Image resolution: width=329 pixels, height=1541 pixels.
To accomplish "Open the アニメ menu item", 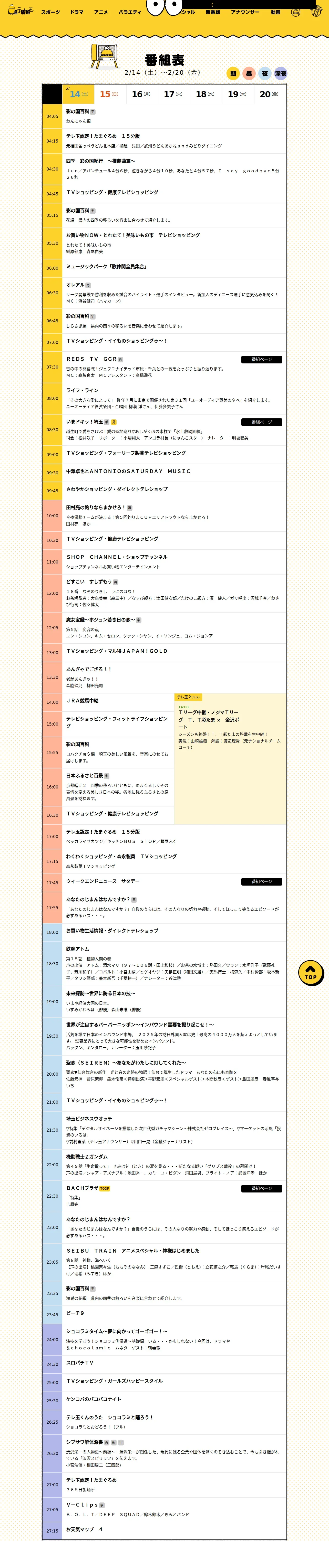I will pos(101,12).
